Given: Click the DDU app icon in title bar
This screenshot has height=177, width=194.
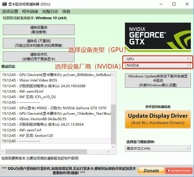Looking at the screenshot, I should click(5, 4).
